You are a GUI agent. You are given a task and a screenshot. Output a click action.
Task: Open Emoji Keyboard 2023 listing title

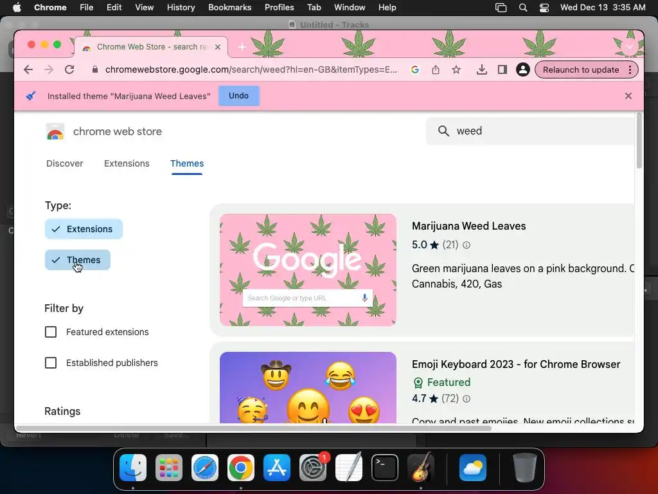point(516,364)
